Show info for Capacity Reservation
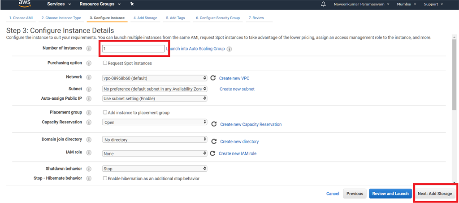Screen dimensions: 459x203 coord(89,123)
